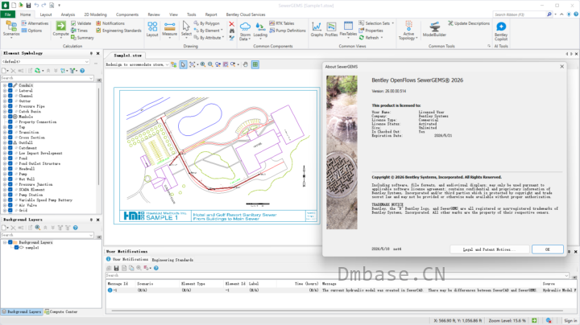Click Sign in on status bar
Image resolution: width=580 pixels, height=325 pixels.
pos(570,320)
